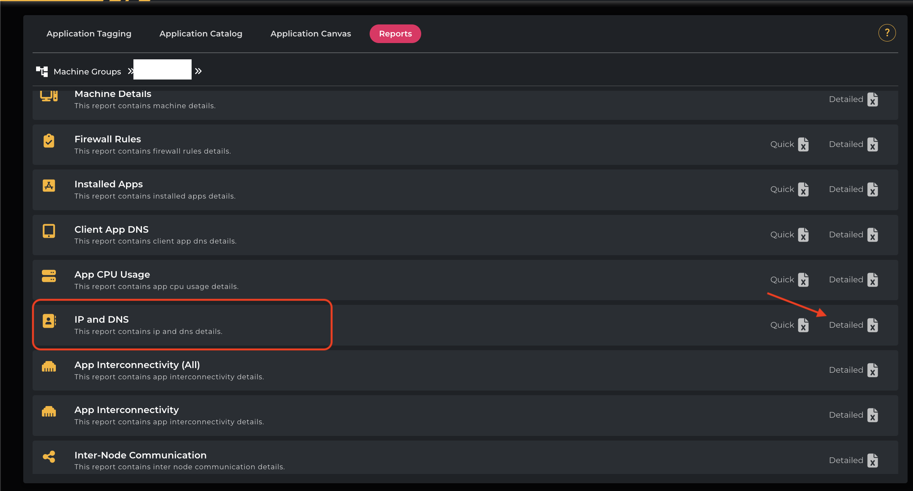
Task: Download App Interconnectivity (All) Detailed excel report
Action: [x=872, y=370]
